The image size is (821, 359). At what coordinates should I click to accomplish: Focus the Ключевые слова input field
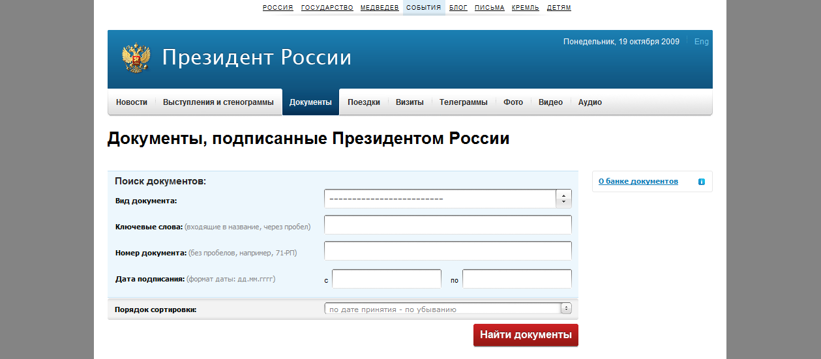click(448, 225)
